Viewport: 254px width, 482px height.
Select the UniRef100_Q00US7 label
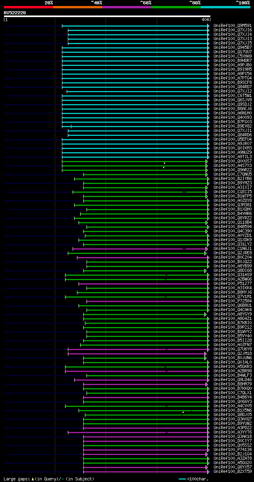pyautogui.click(x=233, y=161)
